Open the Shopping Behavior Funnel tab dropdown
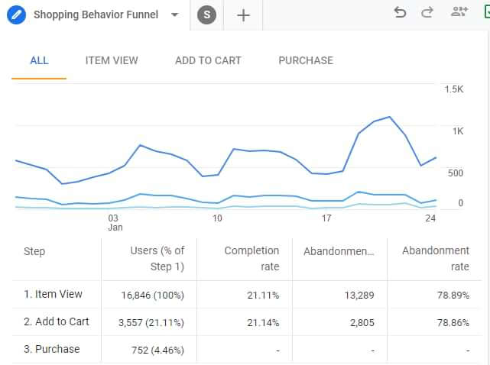 tap(175, 15)
